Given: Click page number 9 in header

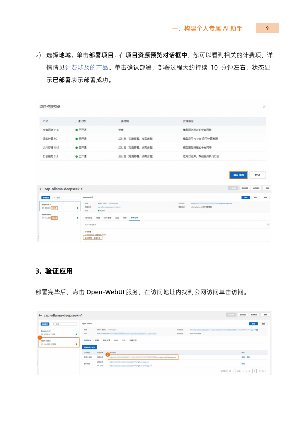Looking at the screenshot, I should pyautogui.click(x=267, y=28).
